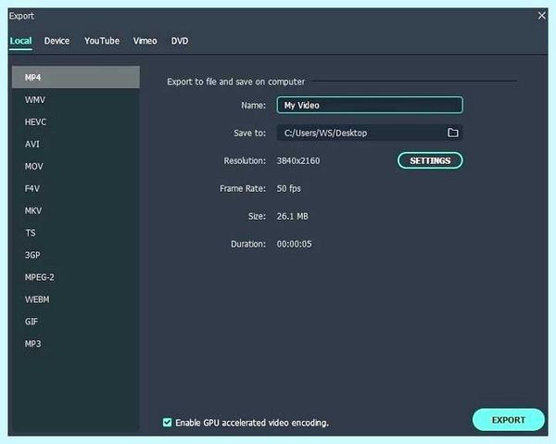Open the YouTube export tab

coord(102,41)
